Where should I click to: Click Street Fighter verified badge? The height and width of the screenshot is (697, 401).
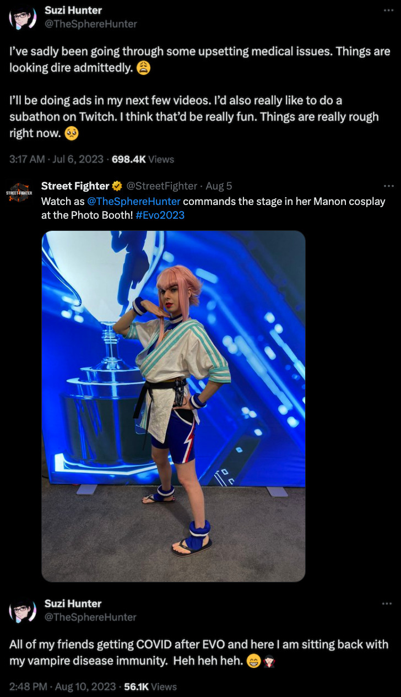coord(117,186)
